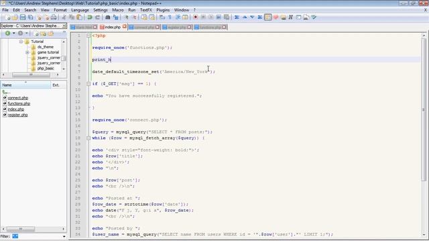Screen dimensions: 429x241
Task: Open functions.php in file list
Action: [19, 104]
